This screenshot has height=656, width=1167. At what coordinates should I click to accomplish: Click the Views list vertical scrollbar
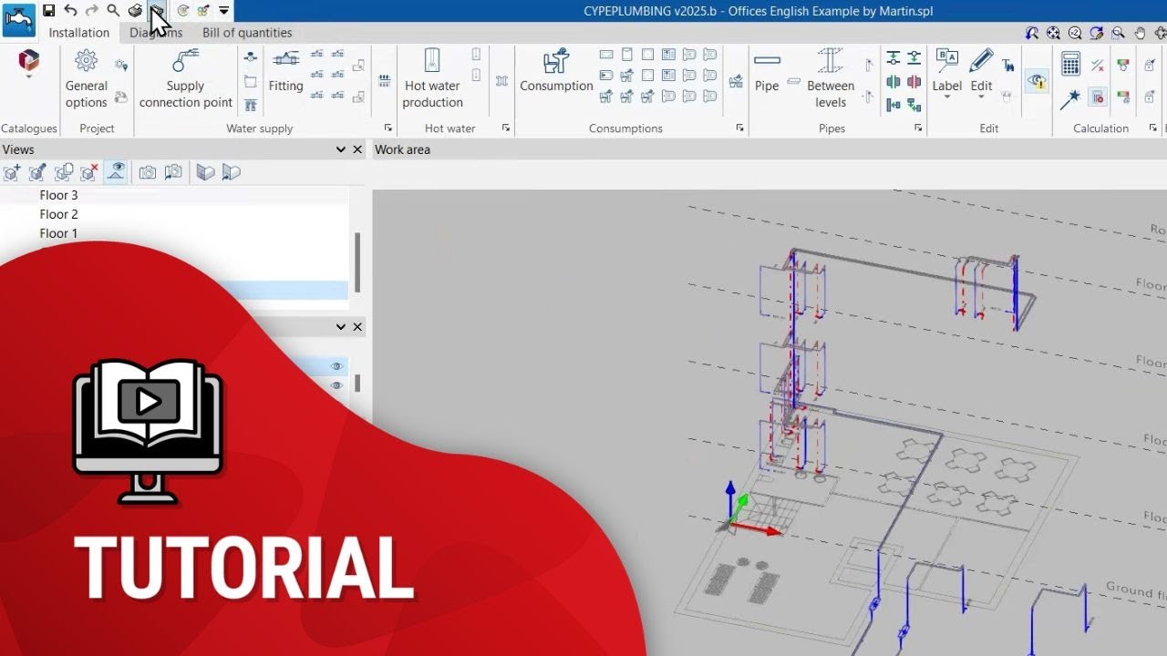(357, 262)
